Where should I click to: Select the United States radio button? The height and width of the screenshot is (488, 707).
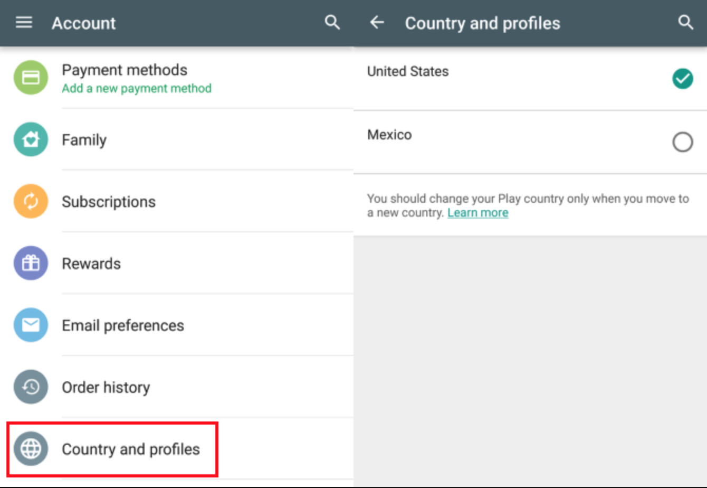pyautogui.click(x=682, y=79)
